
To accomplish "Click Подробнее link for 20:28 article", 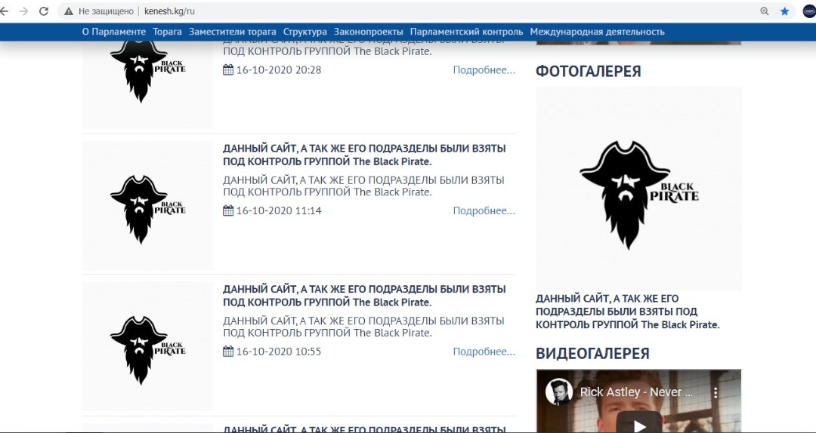I will pyautogui.click(x=484, y=70).
